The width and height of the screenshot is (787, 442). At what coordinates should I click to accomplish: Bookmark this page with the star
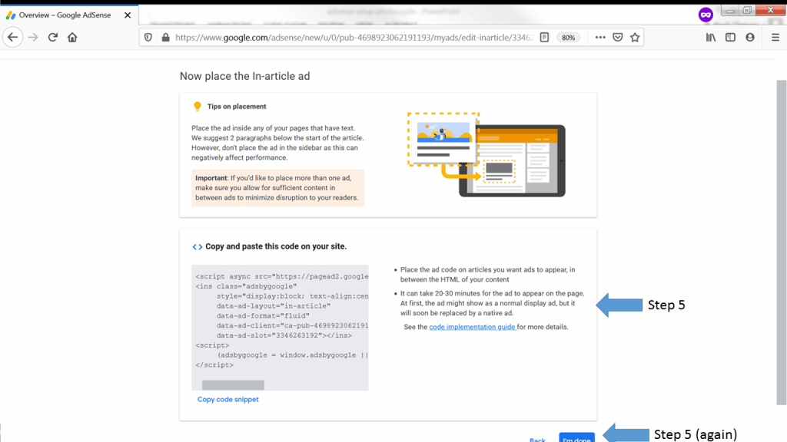[635, 37]
